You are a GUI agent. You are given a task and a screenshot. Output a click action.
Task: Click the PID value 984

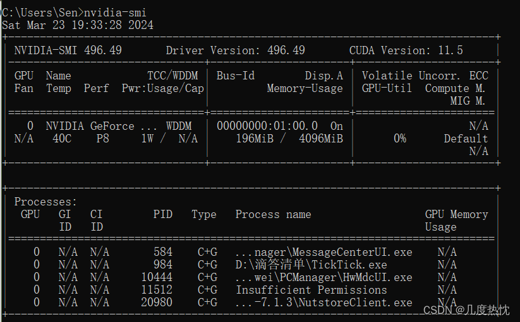pos(163,265)
